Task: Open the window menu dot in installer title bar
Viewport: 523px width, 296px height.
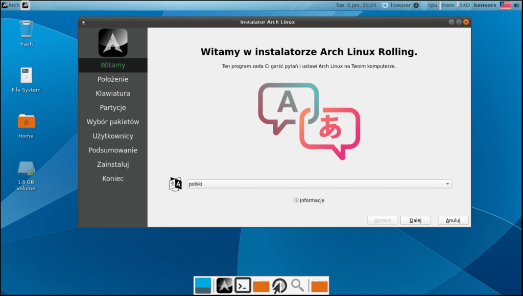Action: pos(83,22)
